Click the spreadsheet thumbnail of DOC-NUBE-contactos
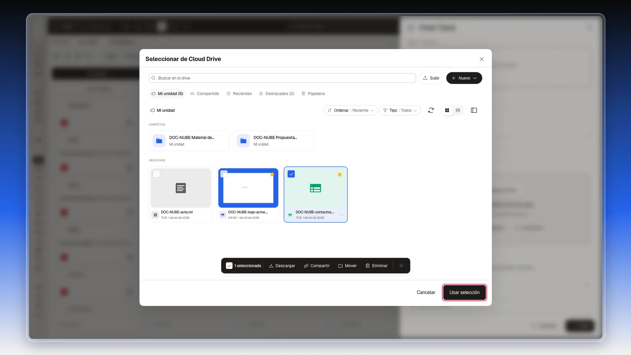Viewport: 631px width, 355px height. tap(315, 188)
